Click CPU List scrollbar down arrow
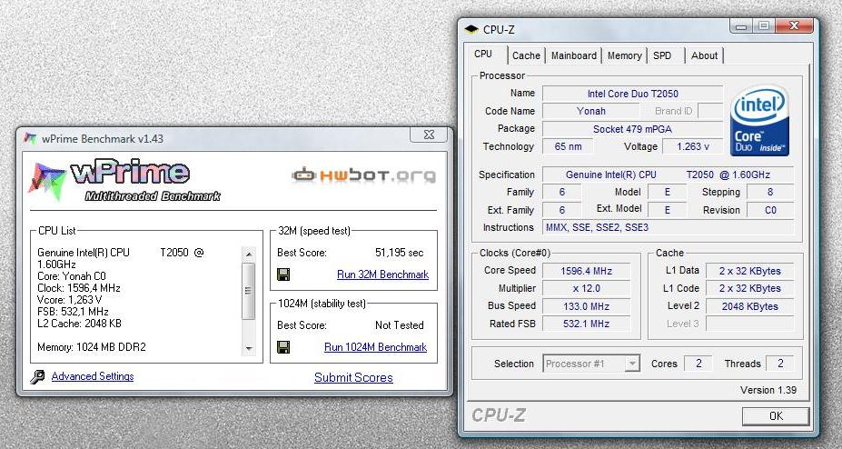842x449 pixels. (x=248, y=349)
